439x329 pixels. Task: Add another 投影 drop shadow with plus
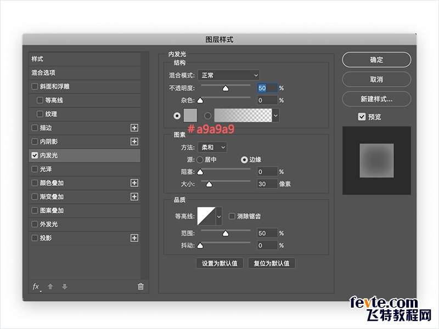[x=134, y=238]
